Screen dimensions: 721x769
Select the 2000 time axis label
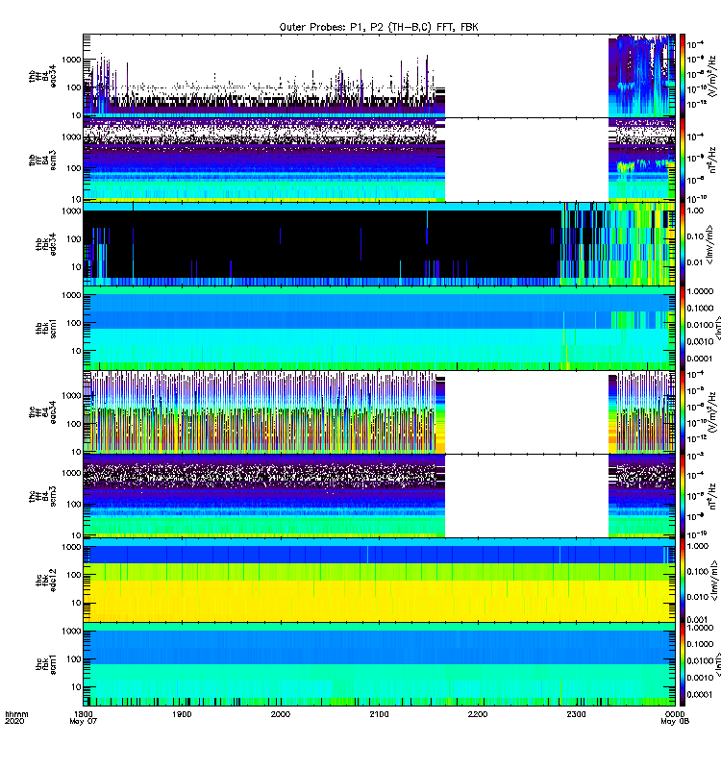(x=281, y=714)
